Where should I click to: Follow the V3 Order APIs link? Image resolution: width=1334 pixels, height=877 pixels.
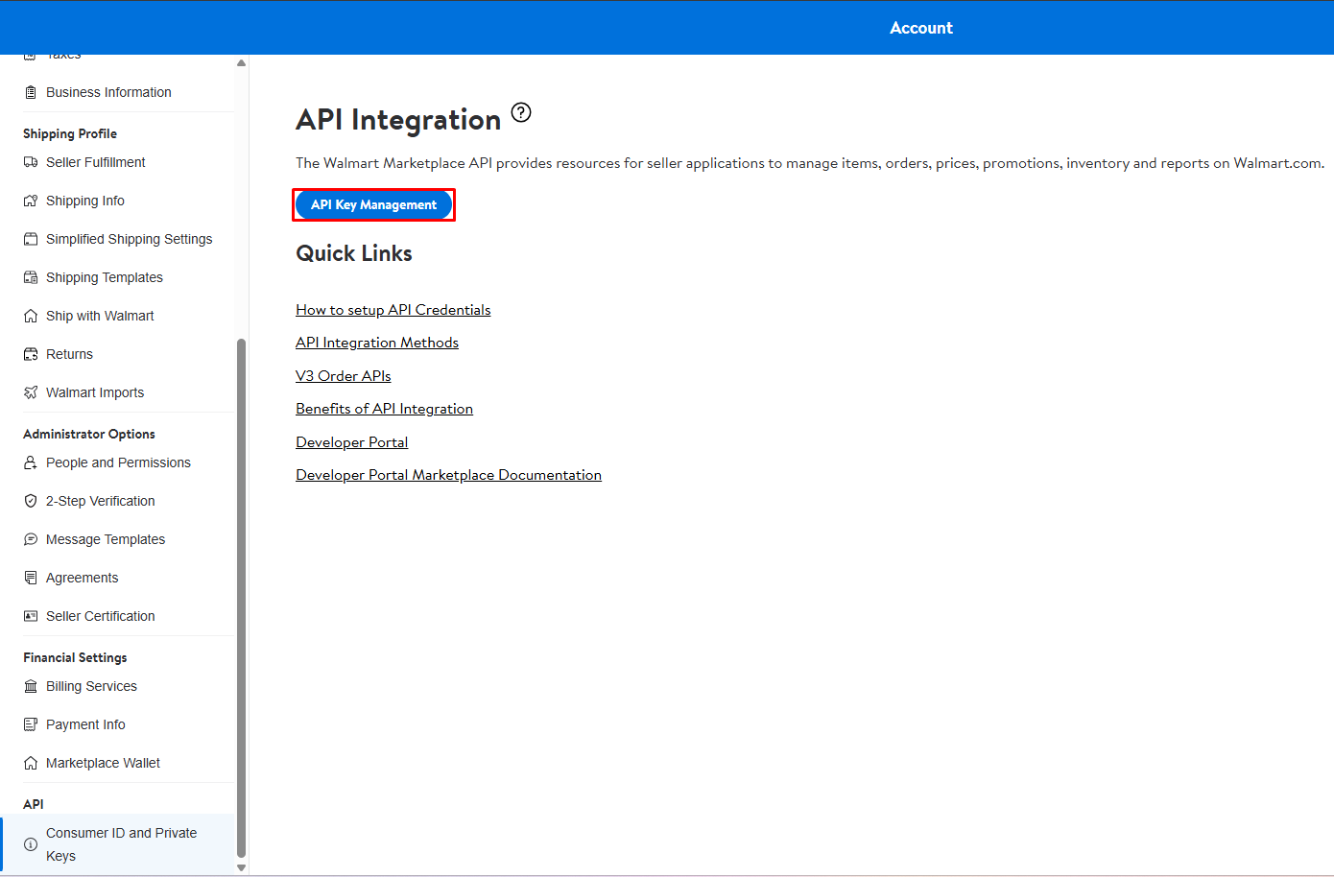(x=344, y=376)
